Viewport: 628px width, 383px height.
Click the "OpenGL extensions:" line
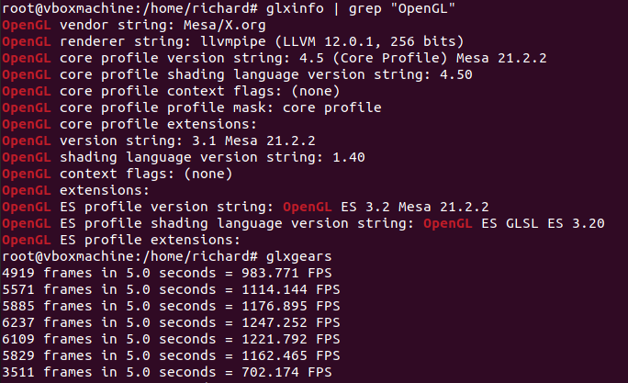point(81,188)
